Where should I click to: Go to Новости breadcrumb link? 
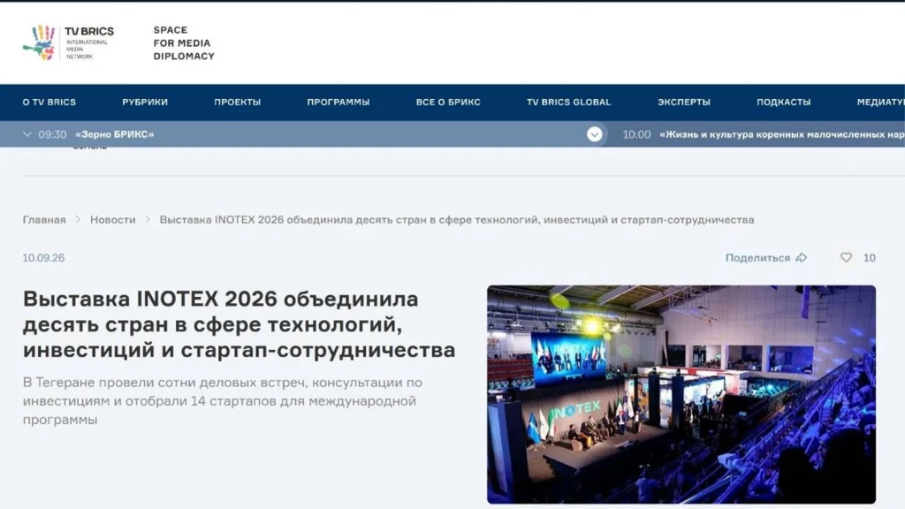point(112,220)
